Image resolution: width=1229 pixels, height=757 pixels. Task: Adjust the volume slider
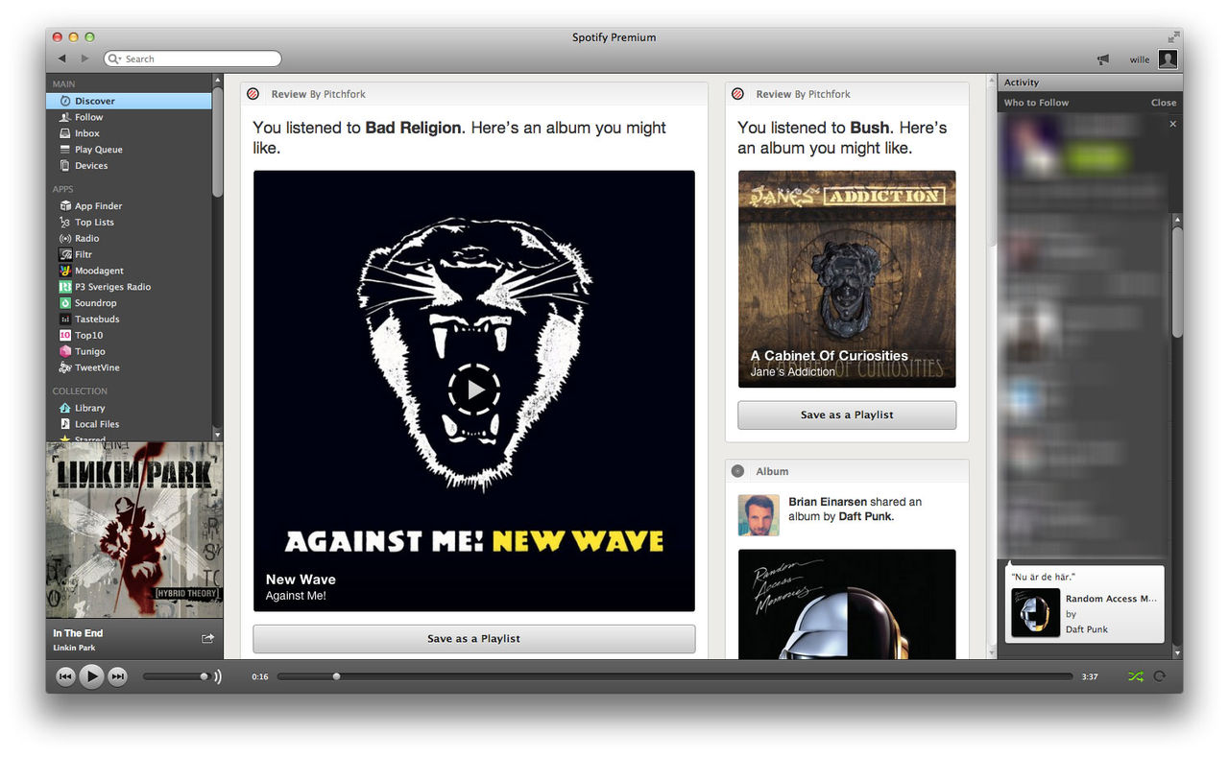(x=177, y=676)
